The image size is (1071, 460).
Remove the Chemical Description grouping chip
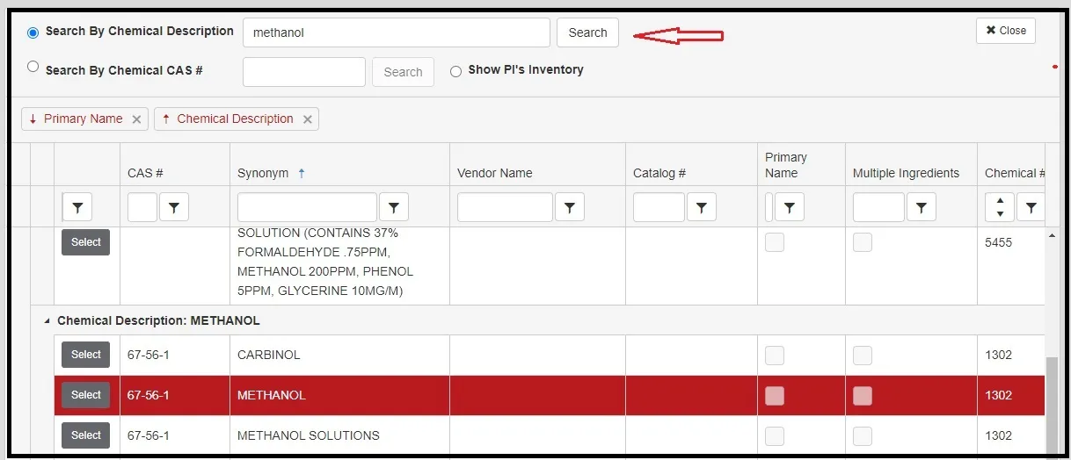pyautogui.click(x=307, y=119)
